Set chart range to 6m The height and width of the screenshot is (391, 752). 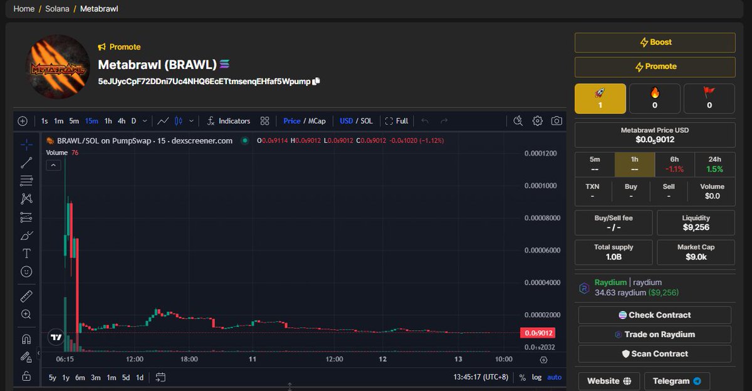coord(80,377)
